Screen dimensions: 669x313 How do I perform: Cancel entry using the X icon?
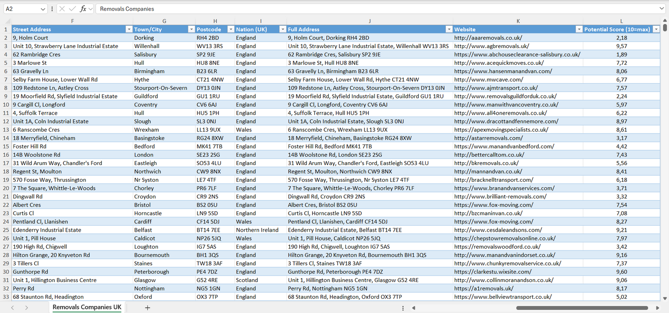[x=62, y=8]
